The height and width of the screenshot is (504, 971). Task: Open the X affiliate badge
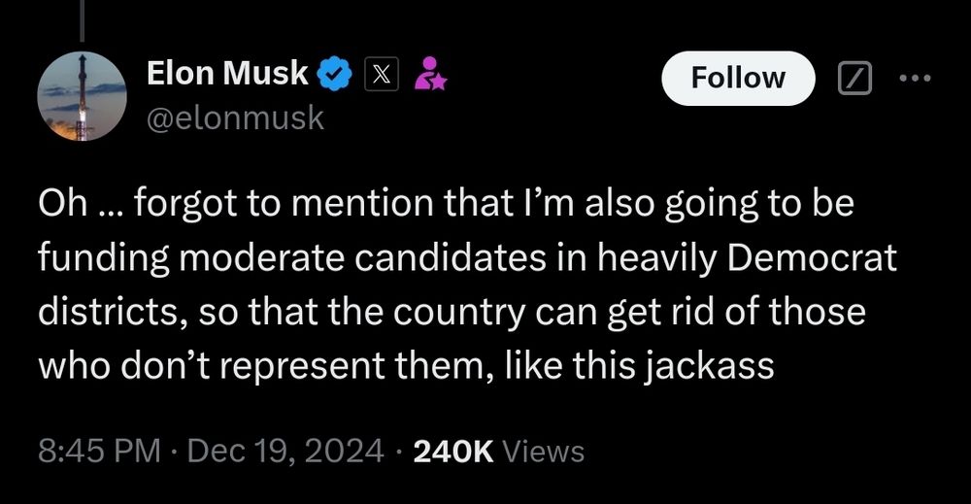click(382, 75)
